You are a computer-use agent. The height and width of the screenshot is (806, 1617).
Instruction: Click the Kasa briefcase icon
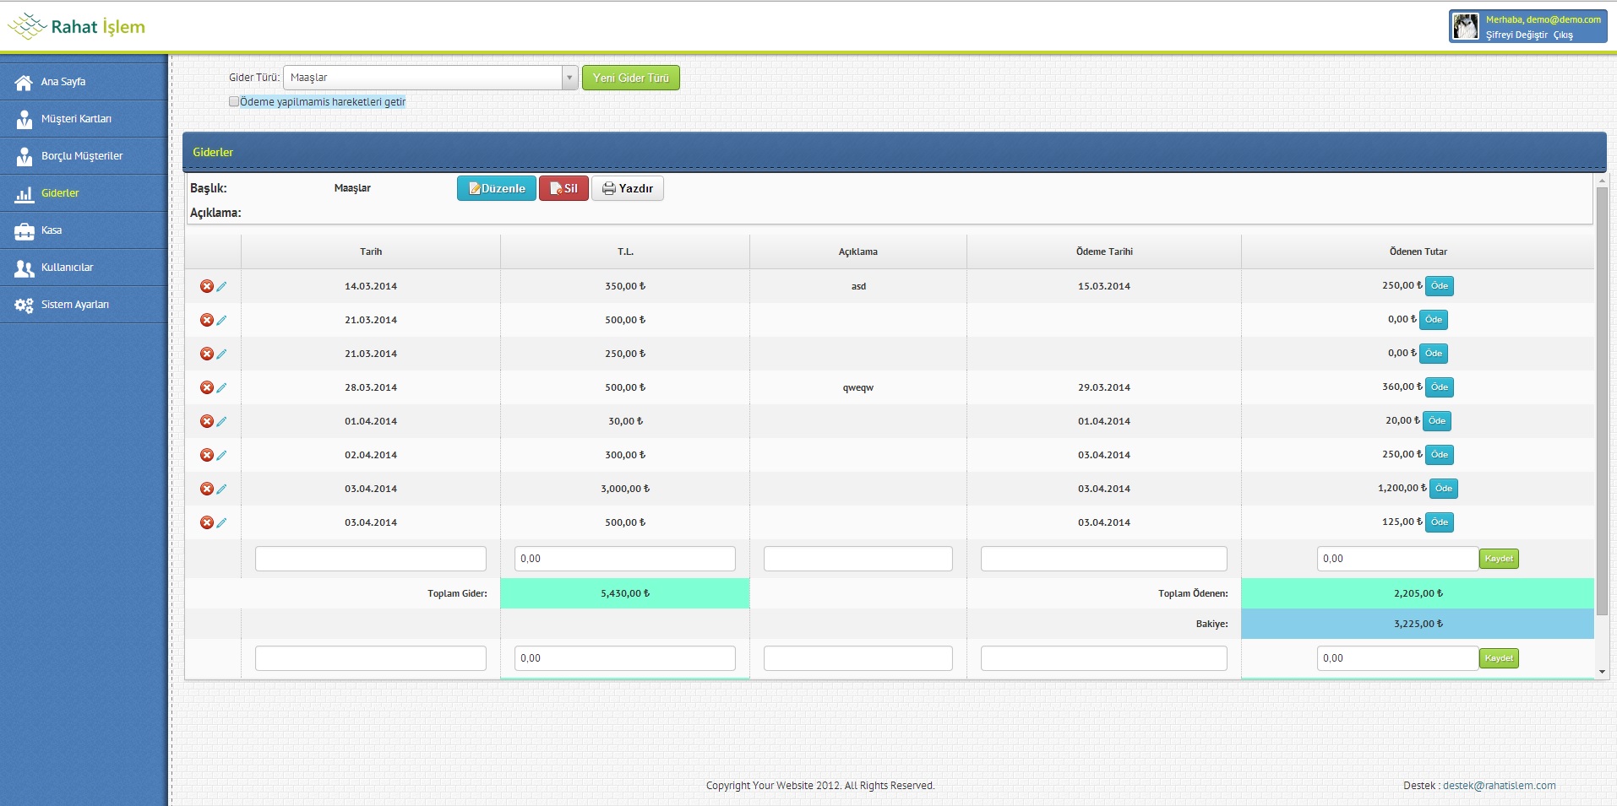point(24,230)
